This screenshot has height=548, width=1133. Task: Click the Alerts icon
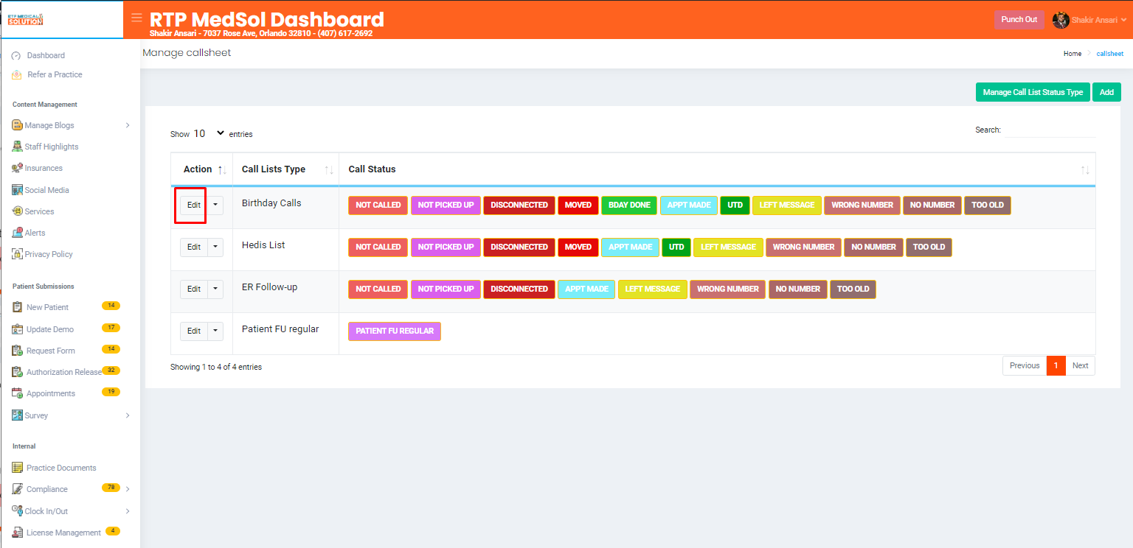[17, 233]
